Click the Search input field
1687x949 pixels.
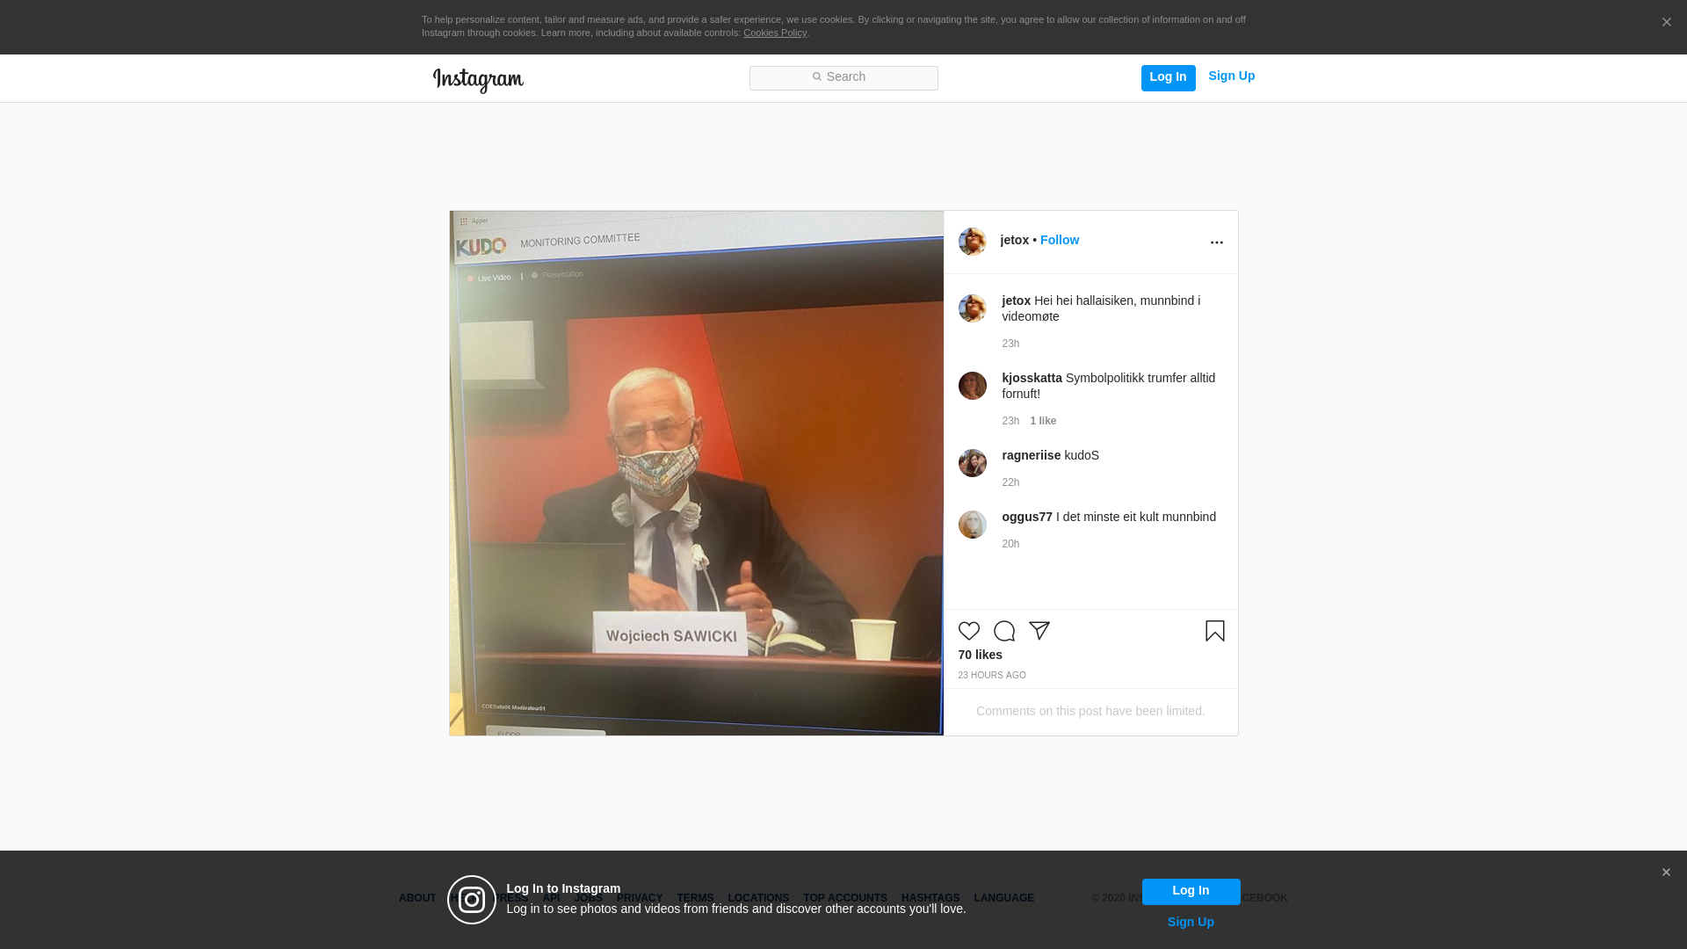[843, 77]
